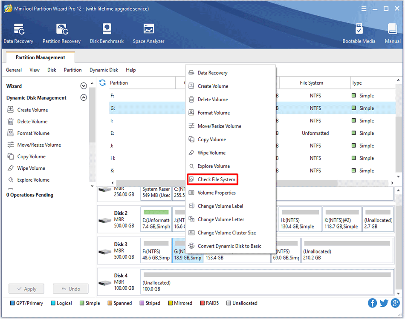Collapse the Dynamic Disk Management section
405x319 pixels.
point(84,97)
